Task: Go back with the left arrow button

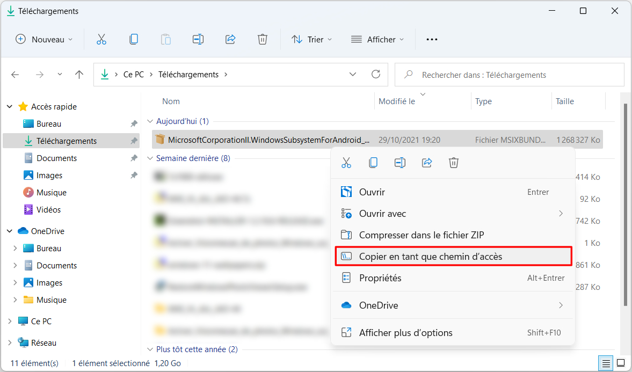Action: (15, 75)
